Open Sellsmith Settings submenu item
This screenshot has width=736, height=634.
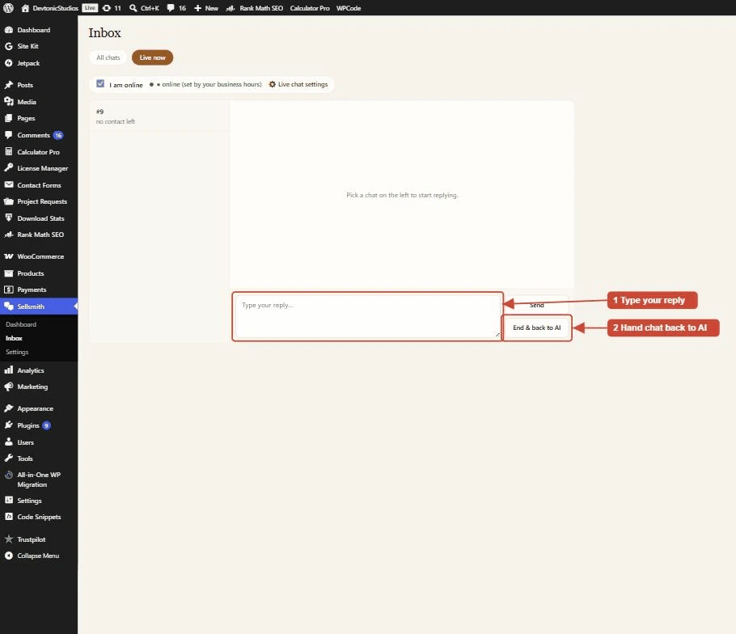click(17, 352)
